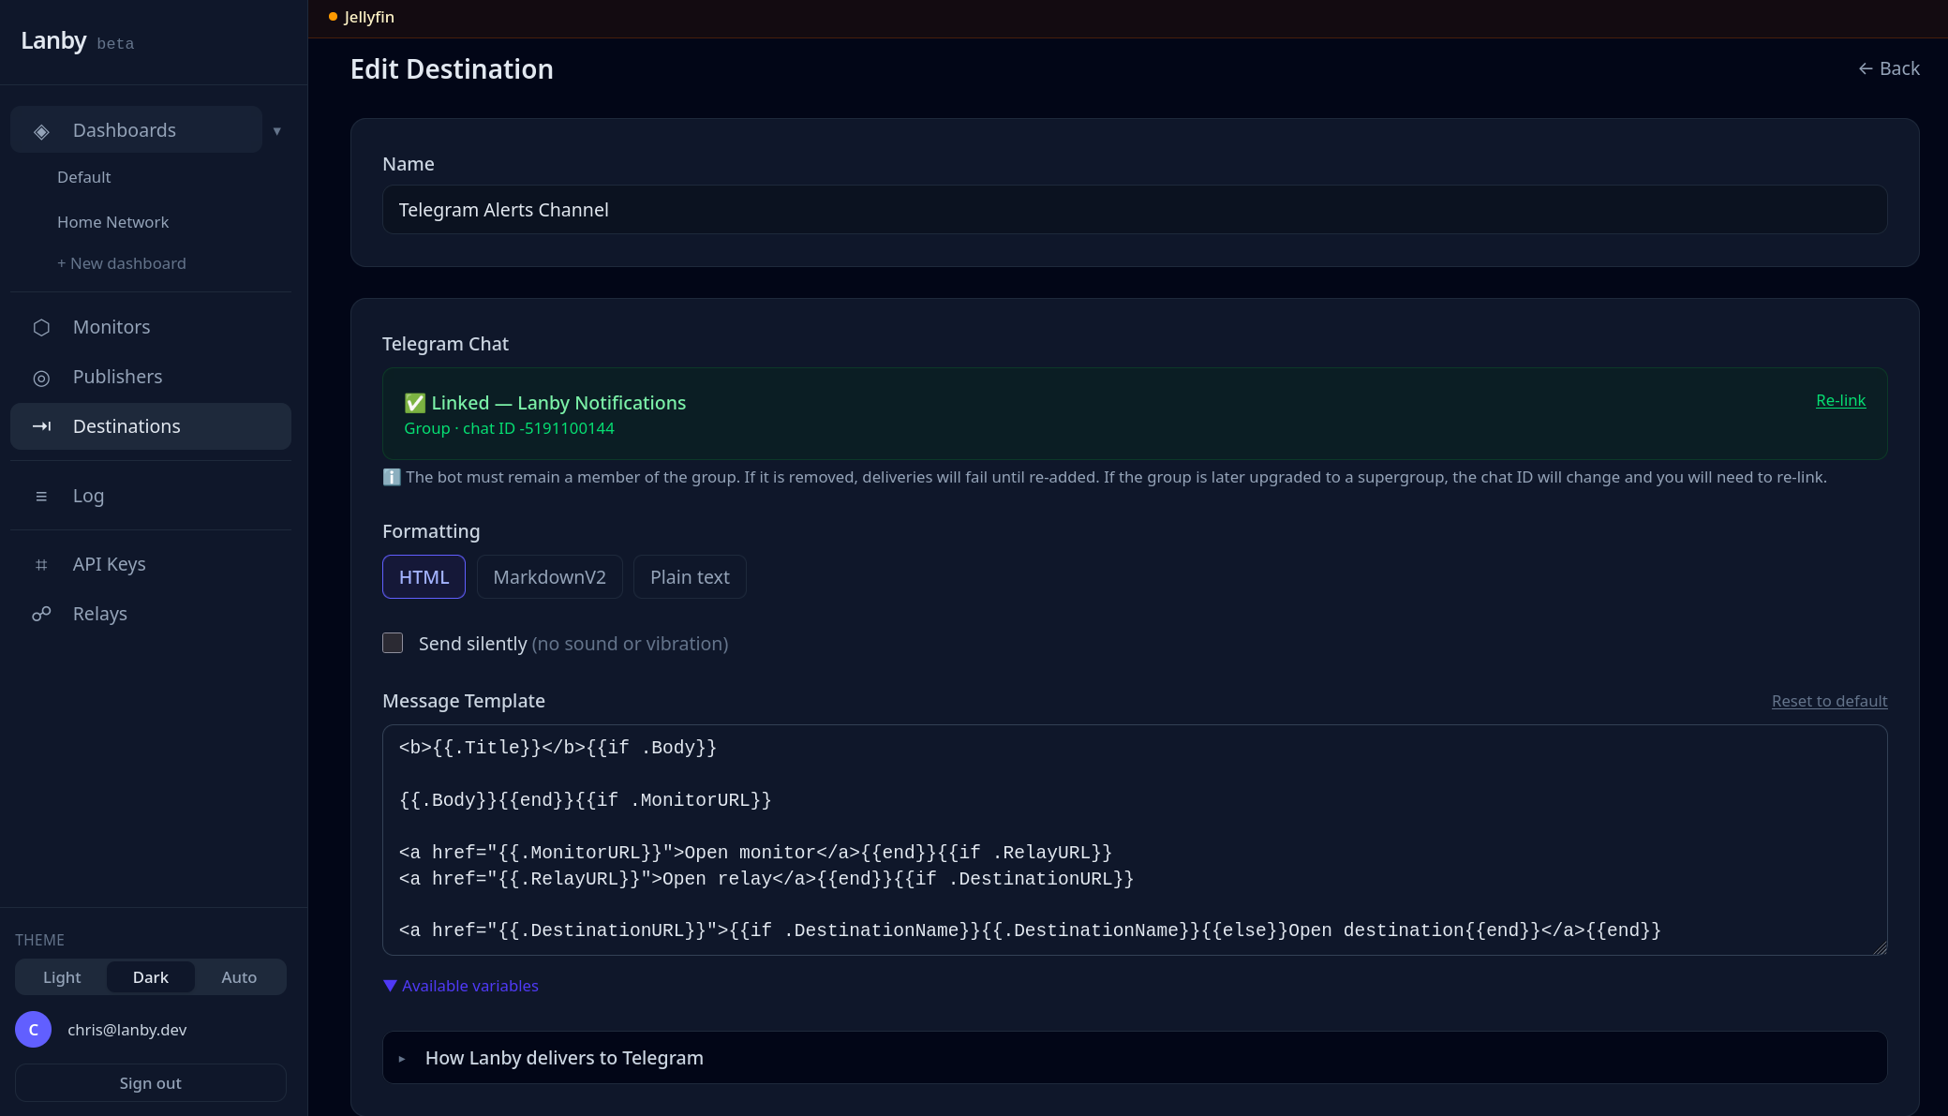Click the API Keys hash icon
This screenshot has width=1948, height=1116.
pos(41,564)
